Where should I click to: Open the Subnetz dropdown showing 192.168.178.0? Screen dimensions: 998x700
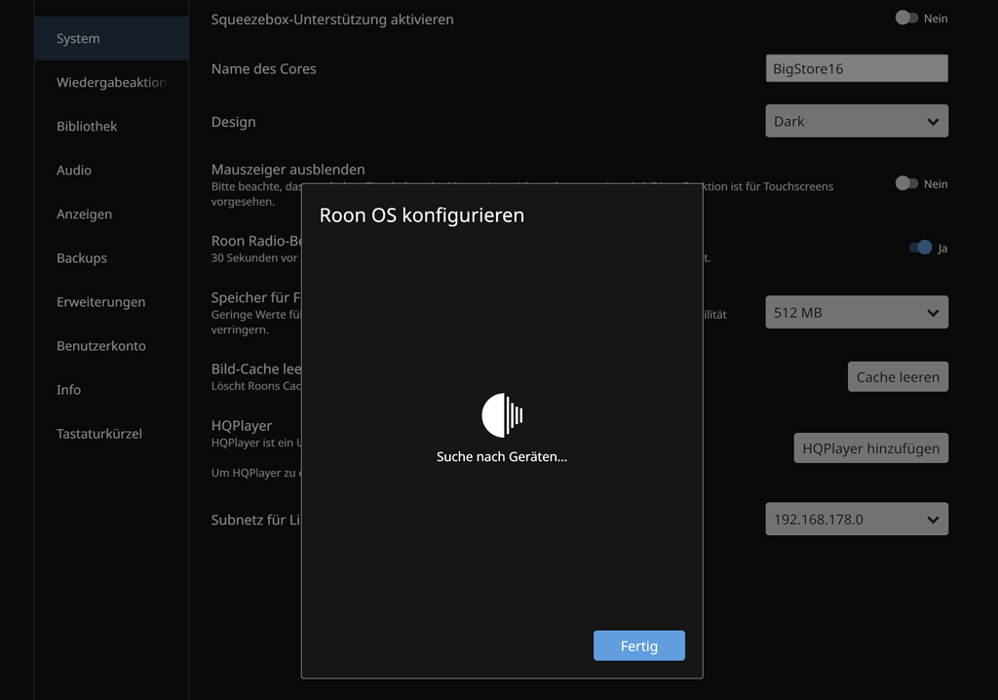(856, 519)
